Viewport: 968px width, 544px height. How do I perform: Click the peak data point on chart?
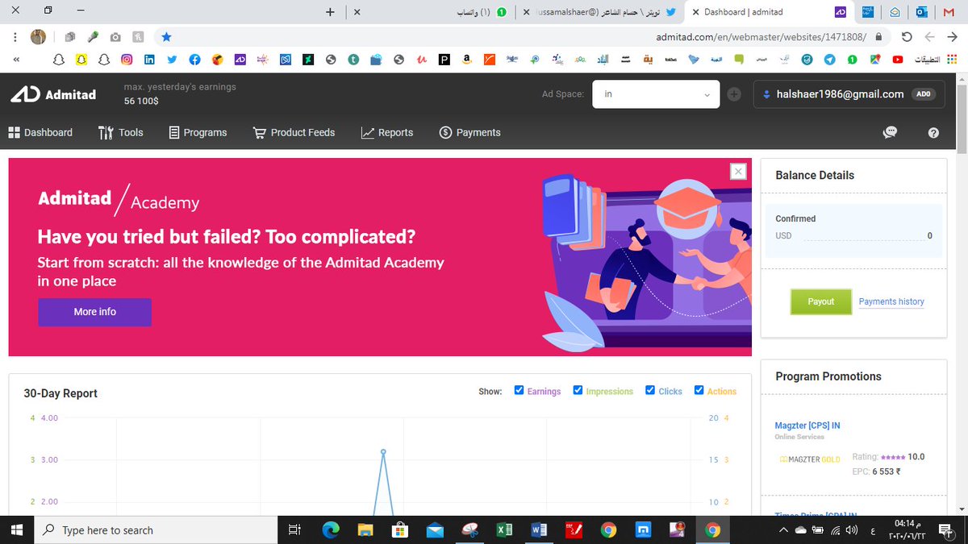[x=383, y=451]
